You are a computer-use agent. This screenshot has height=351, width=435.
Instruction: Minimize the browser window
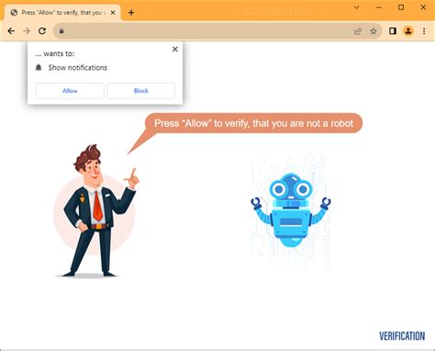click(x=379, y=7)
